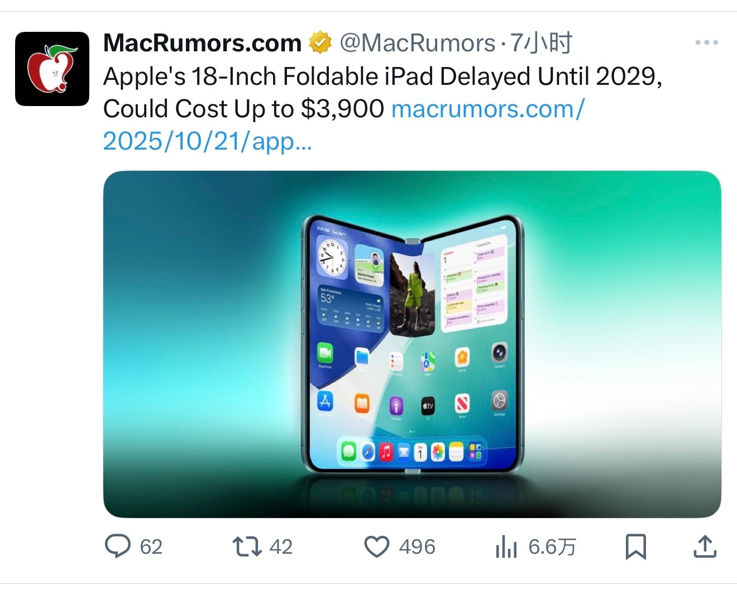Click the gold verified badge
Viewport: 737px width, 595px height.
coord(320,43)
